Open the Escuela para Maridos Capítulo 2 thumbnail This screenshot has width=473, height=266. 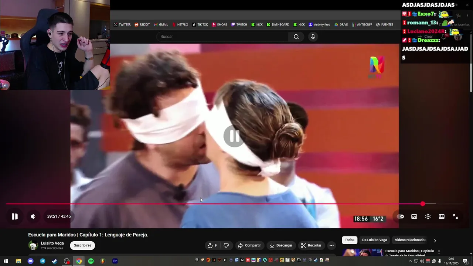(363, 253)
